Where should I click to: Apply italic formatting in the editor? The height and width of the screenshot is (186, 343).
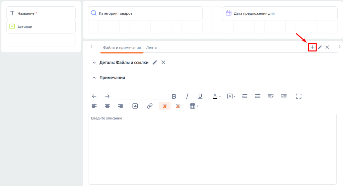click(187, 96)
